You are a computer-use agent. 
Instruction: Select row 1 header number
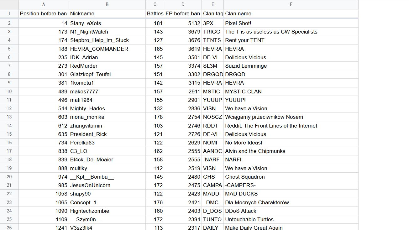click(x=9, y=13)
